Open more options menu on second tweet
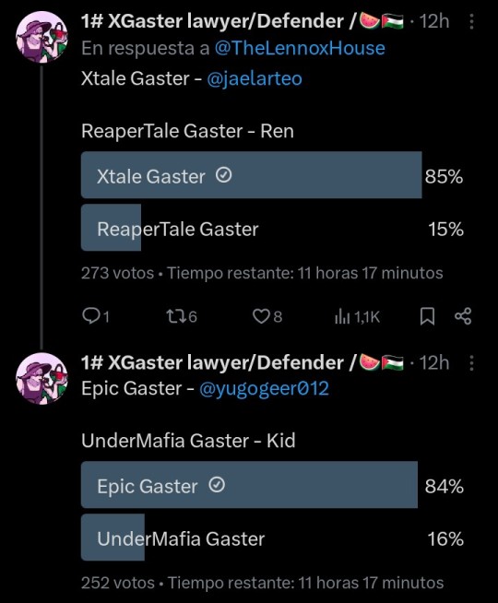The image size is (498, 603). (x=471, y=363)
